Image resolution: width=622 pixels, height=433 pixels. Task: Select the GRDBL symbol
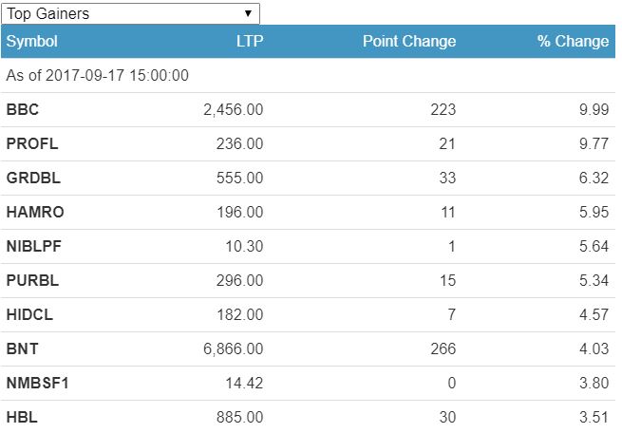click(31, 178)
